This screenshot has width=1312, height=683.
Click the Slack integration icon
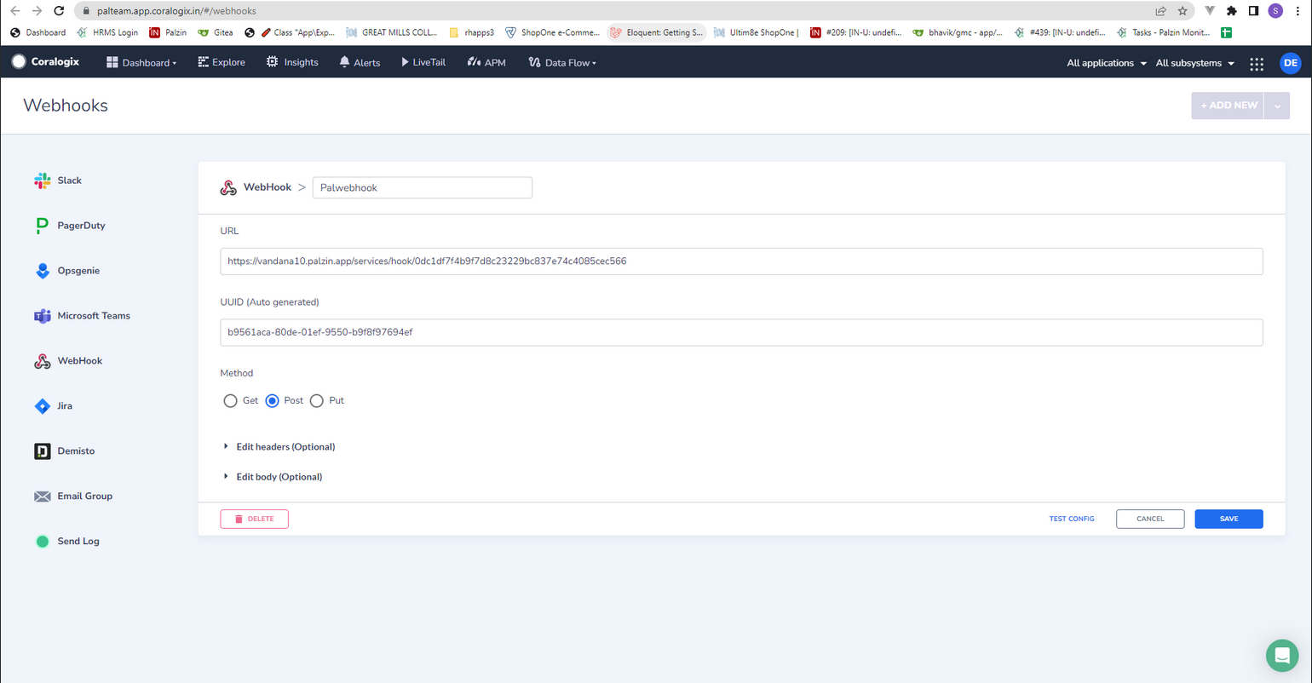point(42,181)
